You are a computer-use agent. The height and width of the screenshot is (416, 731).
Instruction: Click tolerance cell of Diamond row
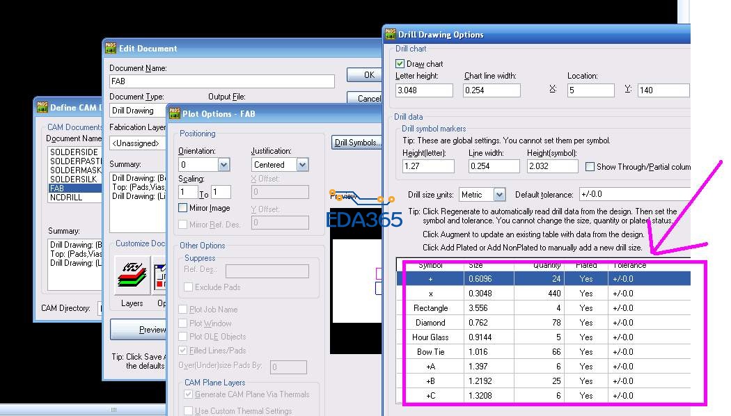[650, 322]
